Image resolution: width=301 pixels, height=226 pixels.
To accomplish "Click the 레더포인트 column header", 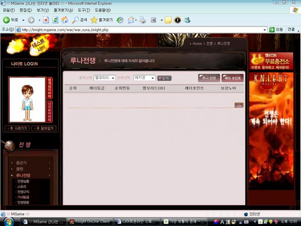I will pyautogui.click(x=194, y=88).
